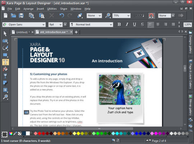Click the zoom magnifier toolbar icon

pos(108,16)
